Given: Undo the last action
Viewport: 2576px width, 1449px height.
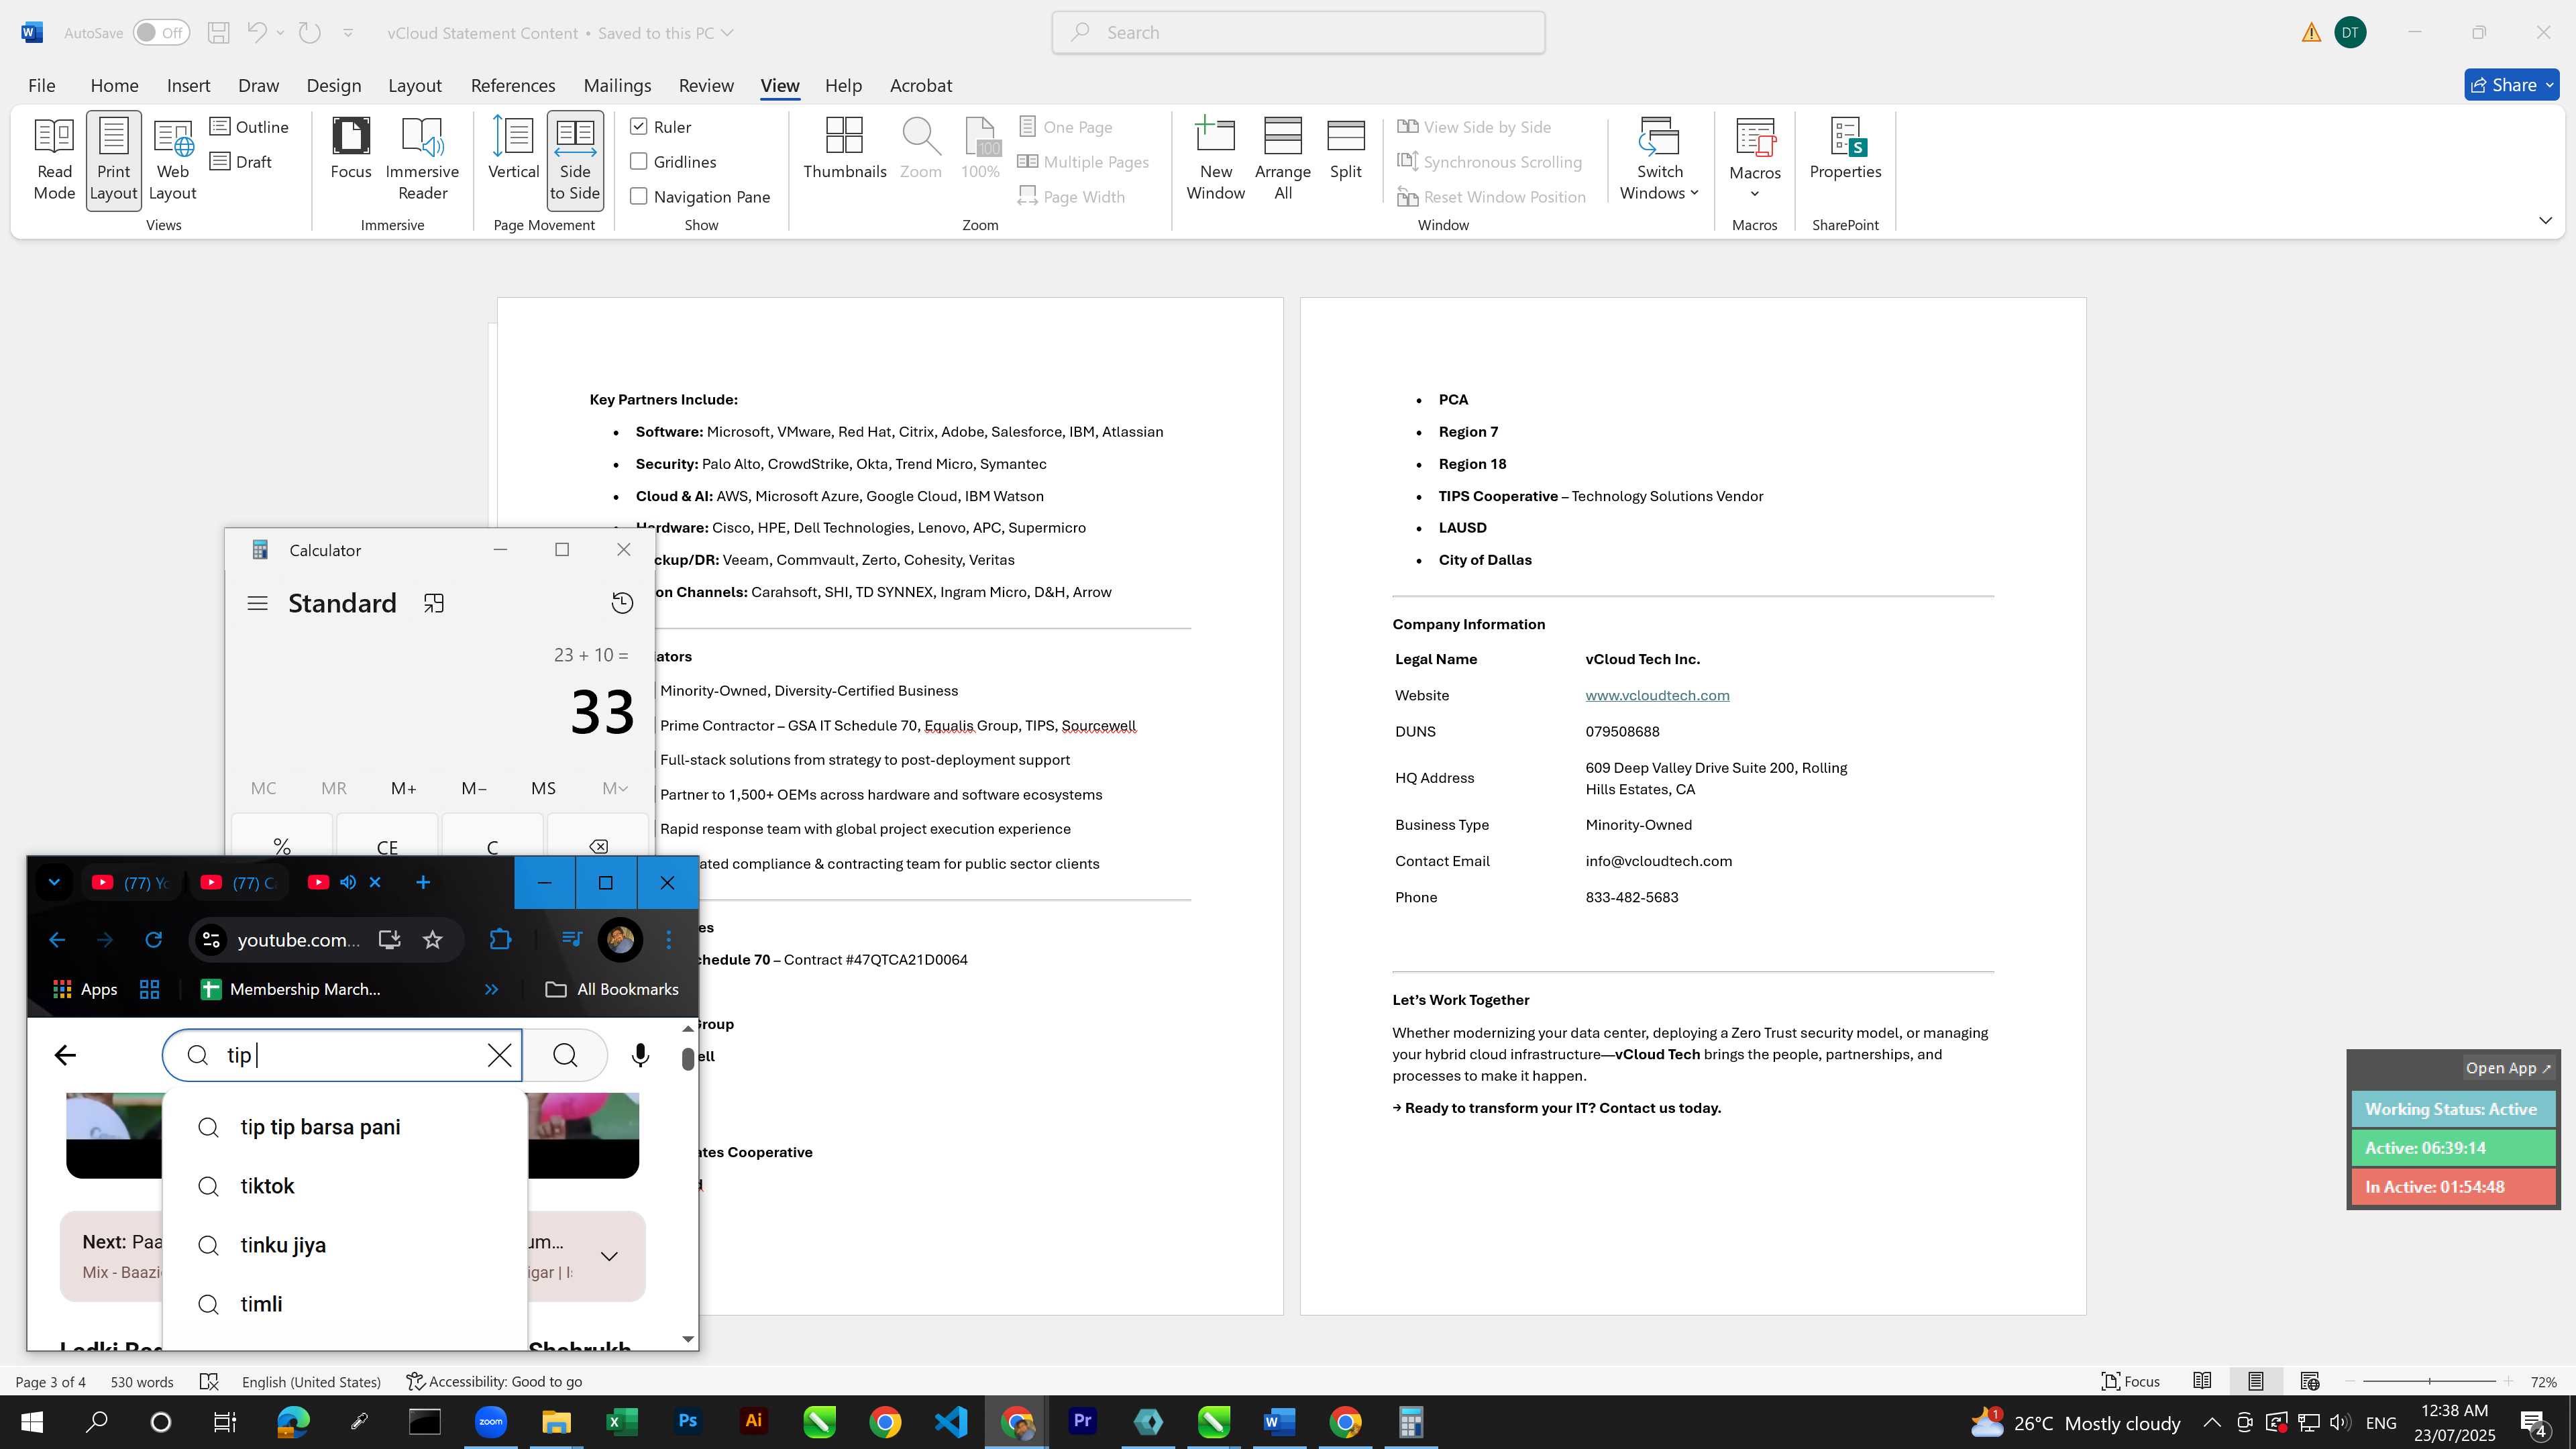Looking at the screenshot, I should [257, 33].
